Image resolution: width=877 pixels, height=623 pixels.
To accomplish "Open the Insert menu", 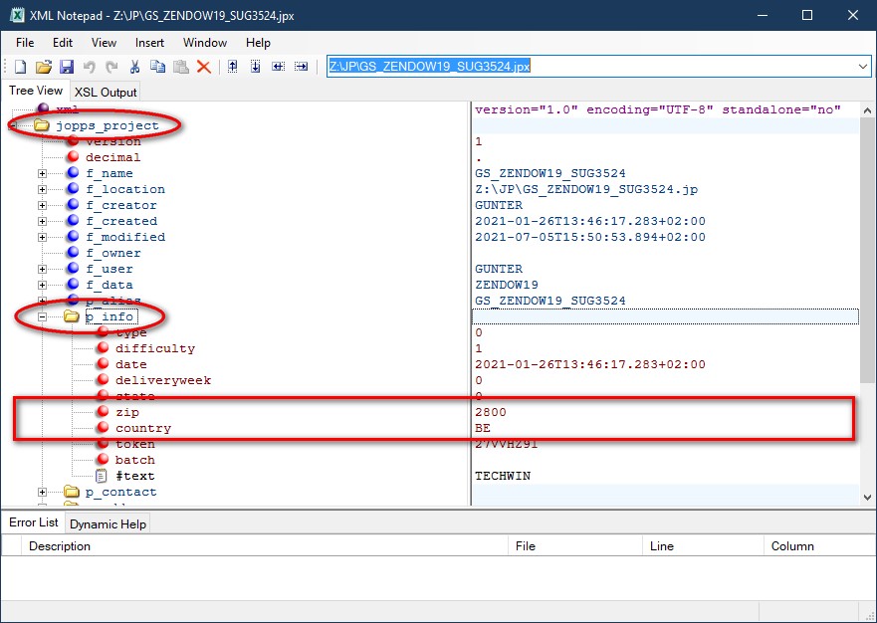I will tap(149, 43).
